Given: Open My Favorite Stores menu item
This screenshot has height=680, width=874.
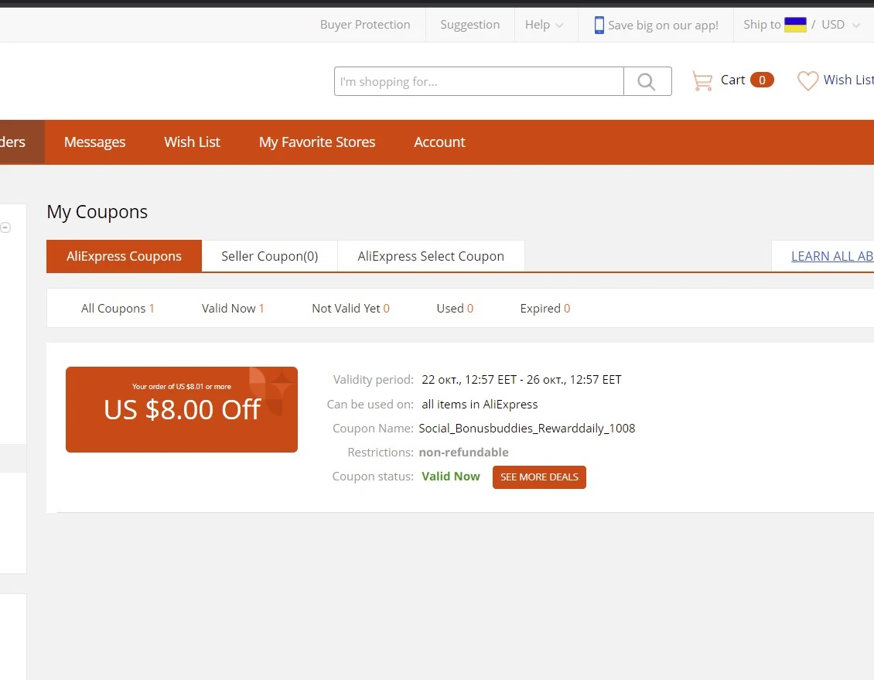Looking at the screenshot, I should coord(317,142).
